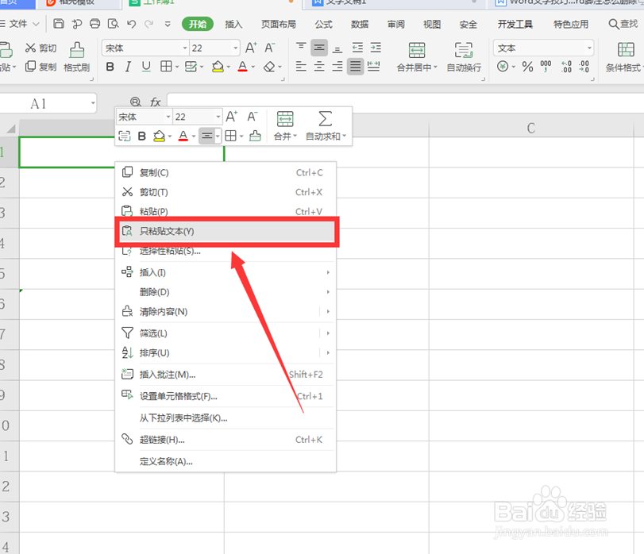The width and height of the screenshot is (644, 554).
Task: Click Merge and Center (合并居中)
Action: (417, 56)
